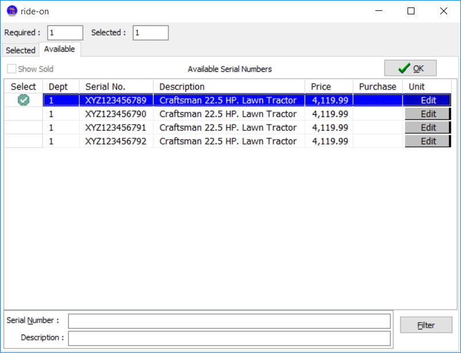Open the Available tab
The image size is (461, 353).
click(60, 49)
